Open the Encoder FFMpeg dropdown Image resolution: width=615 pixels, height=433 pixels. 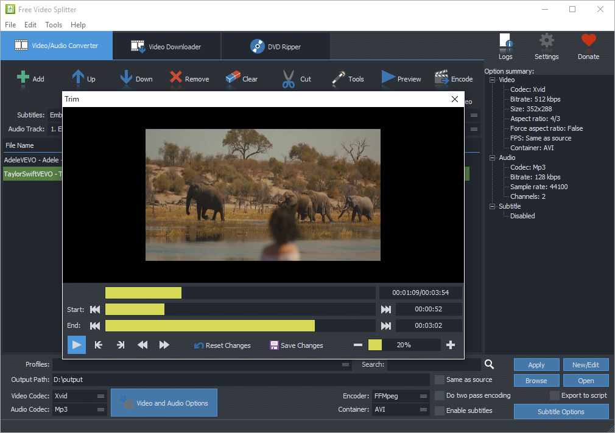click(423, 396)
